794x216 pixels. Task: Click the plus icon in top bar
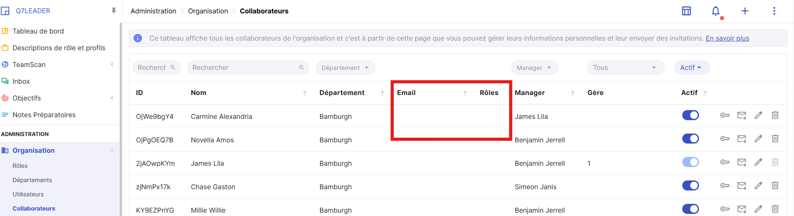click(x=745, y=11)
